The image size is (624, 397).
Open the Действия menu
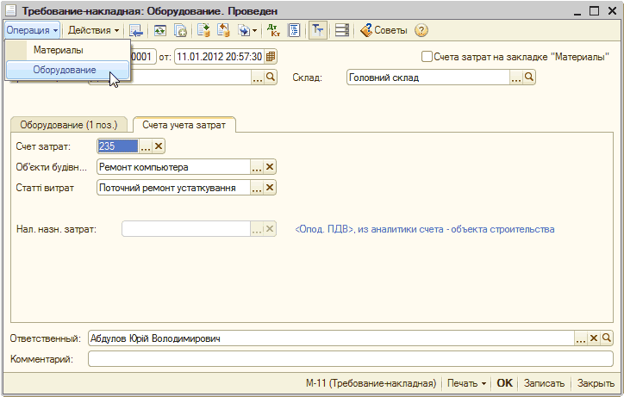(93, 30)
